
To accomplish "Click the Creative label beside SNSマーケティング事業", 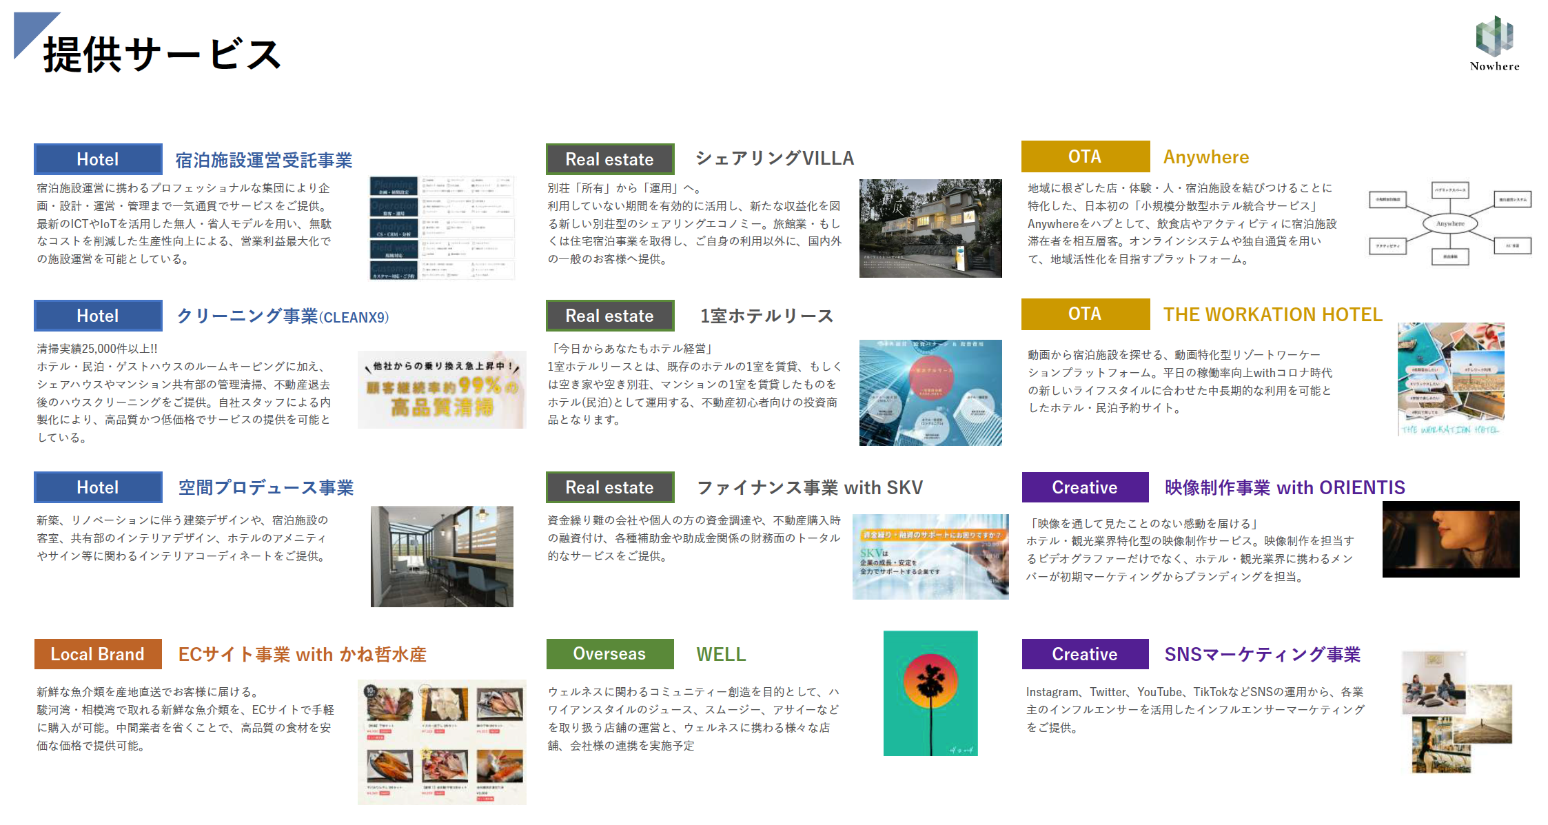I will click(x=1084, y=654).
